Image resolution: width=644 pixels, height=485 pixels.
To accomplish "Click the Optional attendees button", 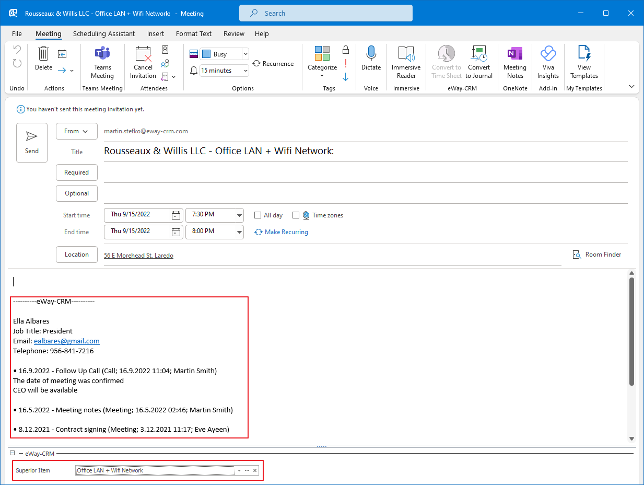I will click(77, 193).
